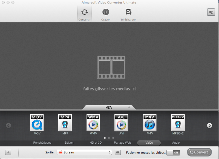Click the film strip drop zone
The width and height of the screenshot is (219, 159).
pyautogui.click(x=111, y=67)
